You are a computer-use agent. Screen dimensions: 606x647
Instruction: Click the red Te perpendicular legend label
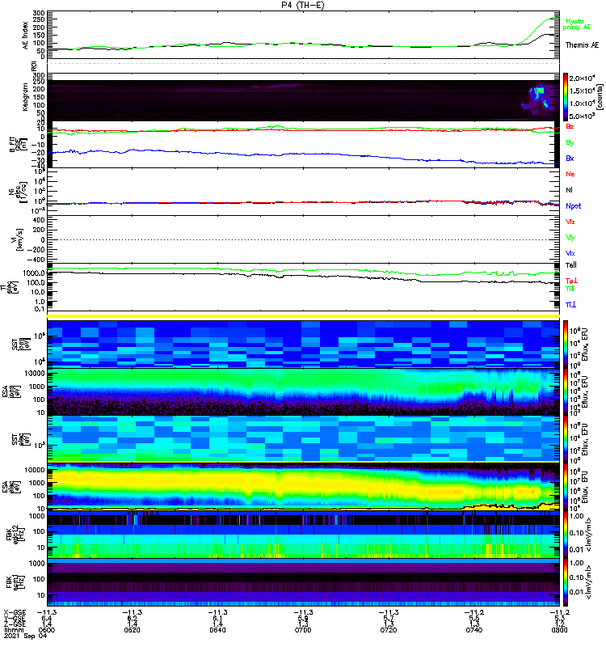(571, 281)
